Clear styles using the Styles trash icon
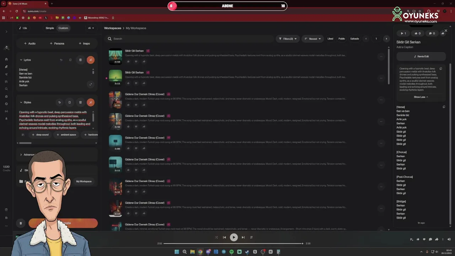Viewport: 455px width, 256px height. (x=80, y=102)
